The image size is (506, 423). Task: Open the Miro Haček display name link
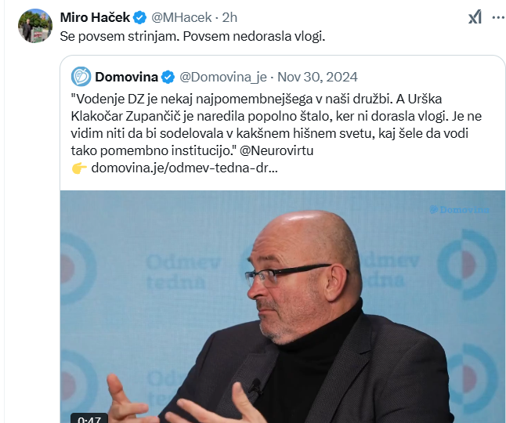click(95, 17)
